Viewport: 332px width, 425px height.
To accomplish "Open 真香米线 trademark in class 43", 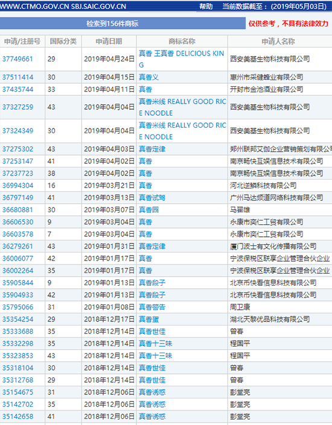I will (182, 107).
